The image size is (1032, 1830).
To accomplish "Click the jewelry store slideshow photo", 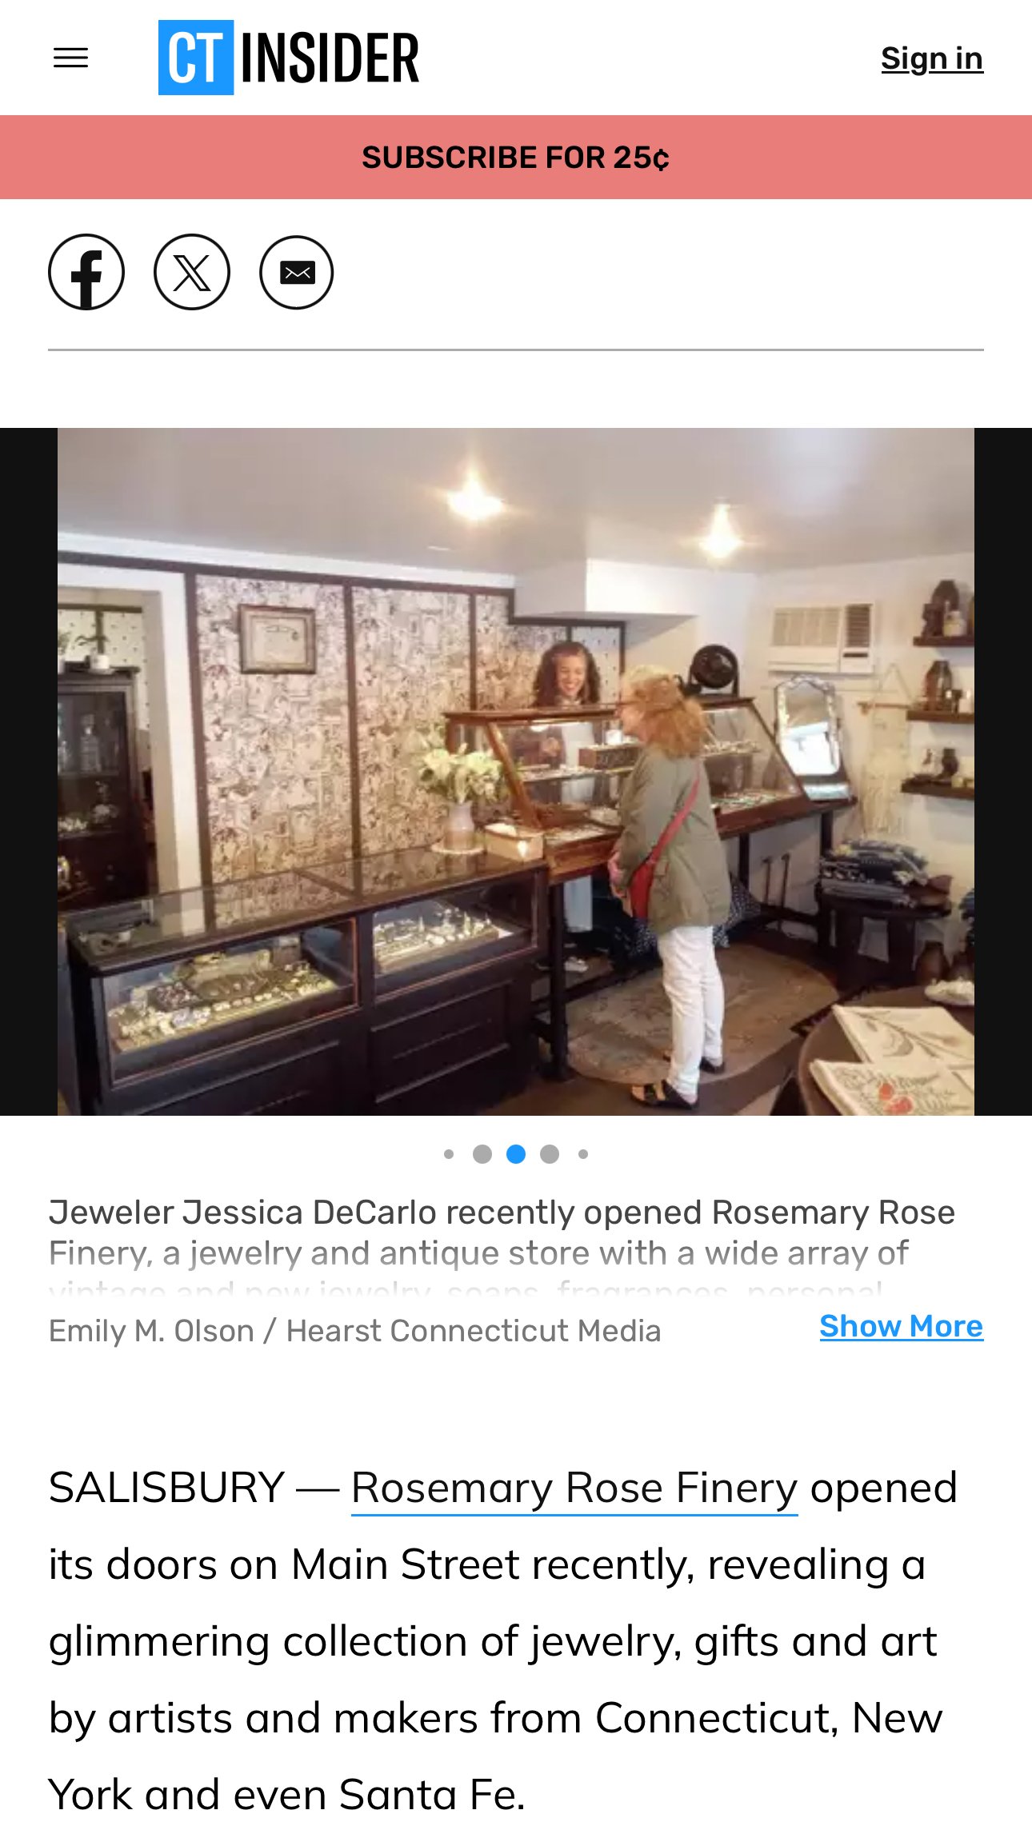I will pos(516,772).
